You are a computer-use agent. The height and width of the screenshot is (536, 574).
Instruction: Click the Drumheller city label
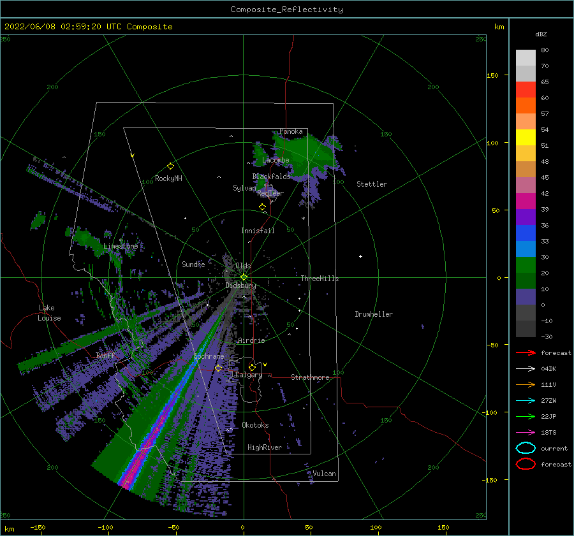pyautogui.click(x=374, y=314)
